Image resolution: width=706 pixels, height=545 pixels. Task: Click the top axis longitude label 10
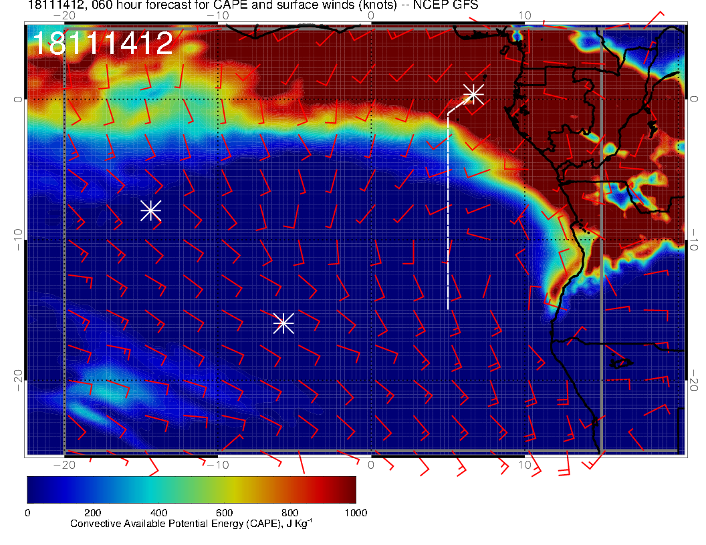[x=525, y=15]
